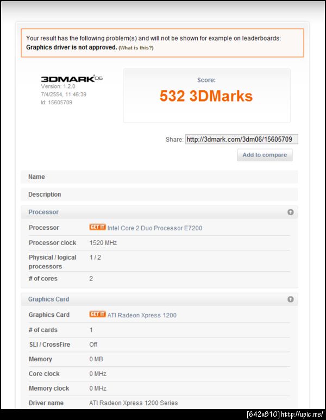326x420 pixels.
Task: Click the Graphics Card section header title
Action: [x=48, y=299]
